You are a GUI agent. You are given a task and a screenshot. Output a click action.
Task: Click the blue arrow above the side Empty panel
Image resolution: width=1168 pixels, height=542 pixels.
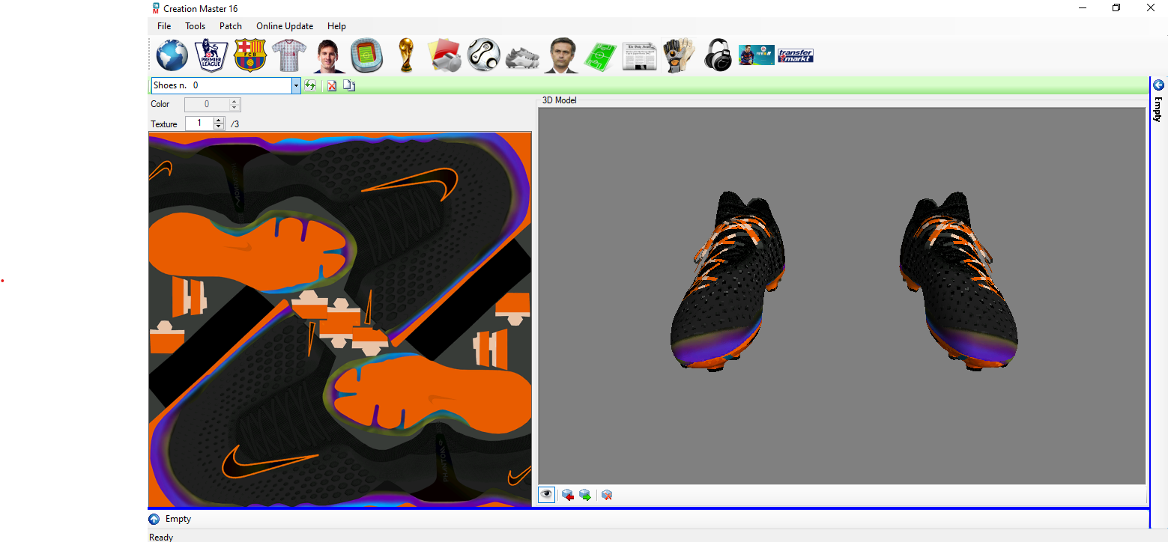(1159, 85)
